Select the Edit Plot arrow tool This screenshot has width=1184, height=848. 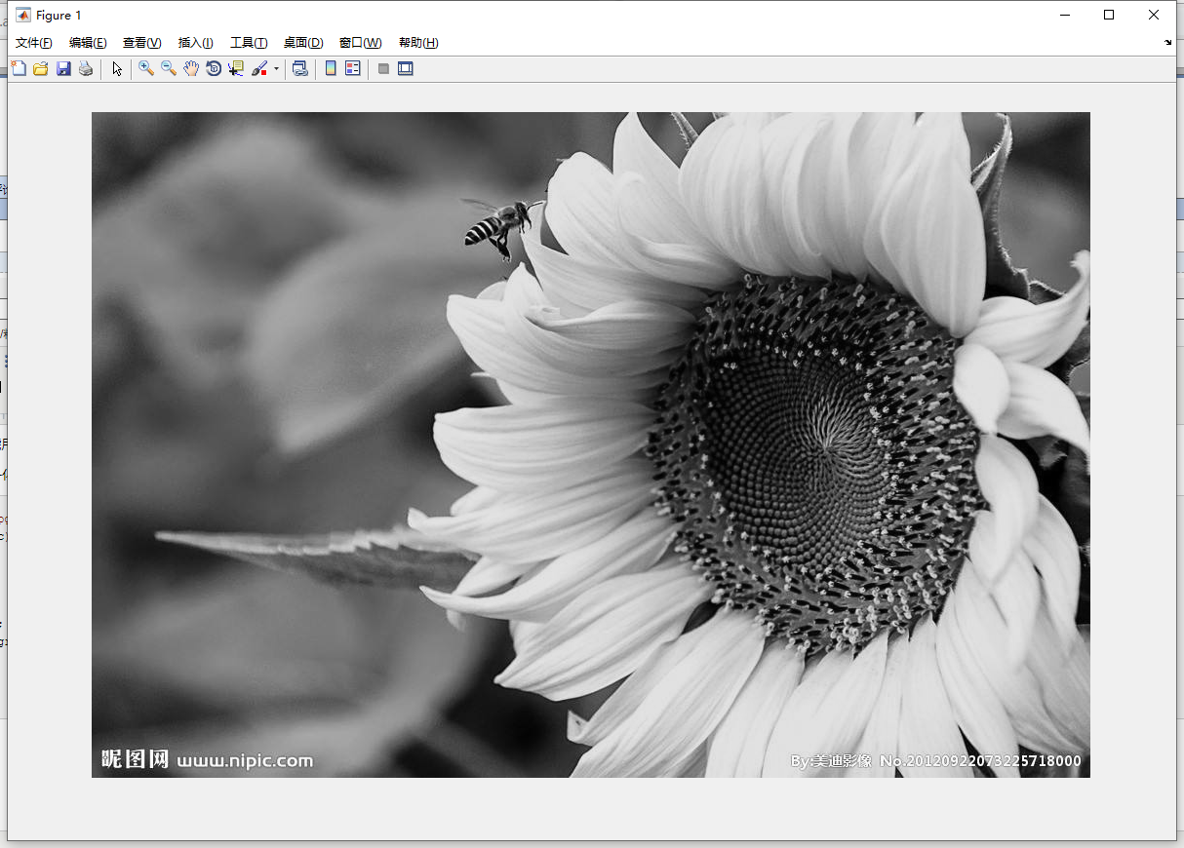pyautogui.click(x=117, y=68)
